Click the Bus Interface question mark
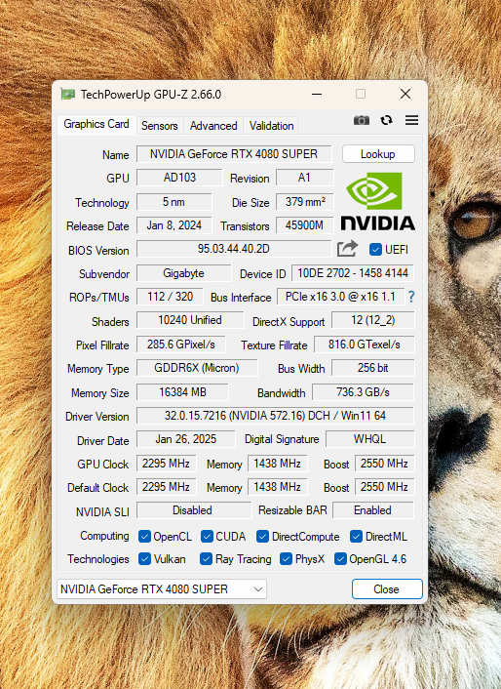The width and height of the screenshot is (501, 689). pyautogui.click(x=411, y=297)
